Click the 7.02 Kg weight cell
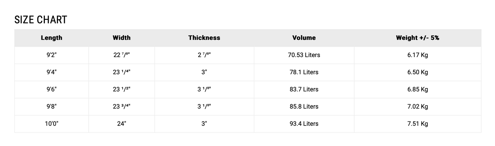This screenshot has height=146, width=495. click(x=417, y=106)
